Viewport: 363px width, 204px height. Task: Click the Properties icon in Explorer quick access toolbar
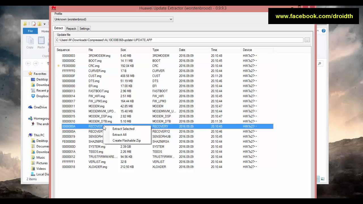point(34,24)
